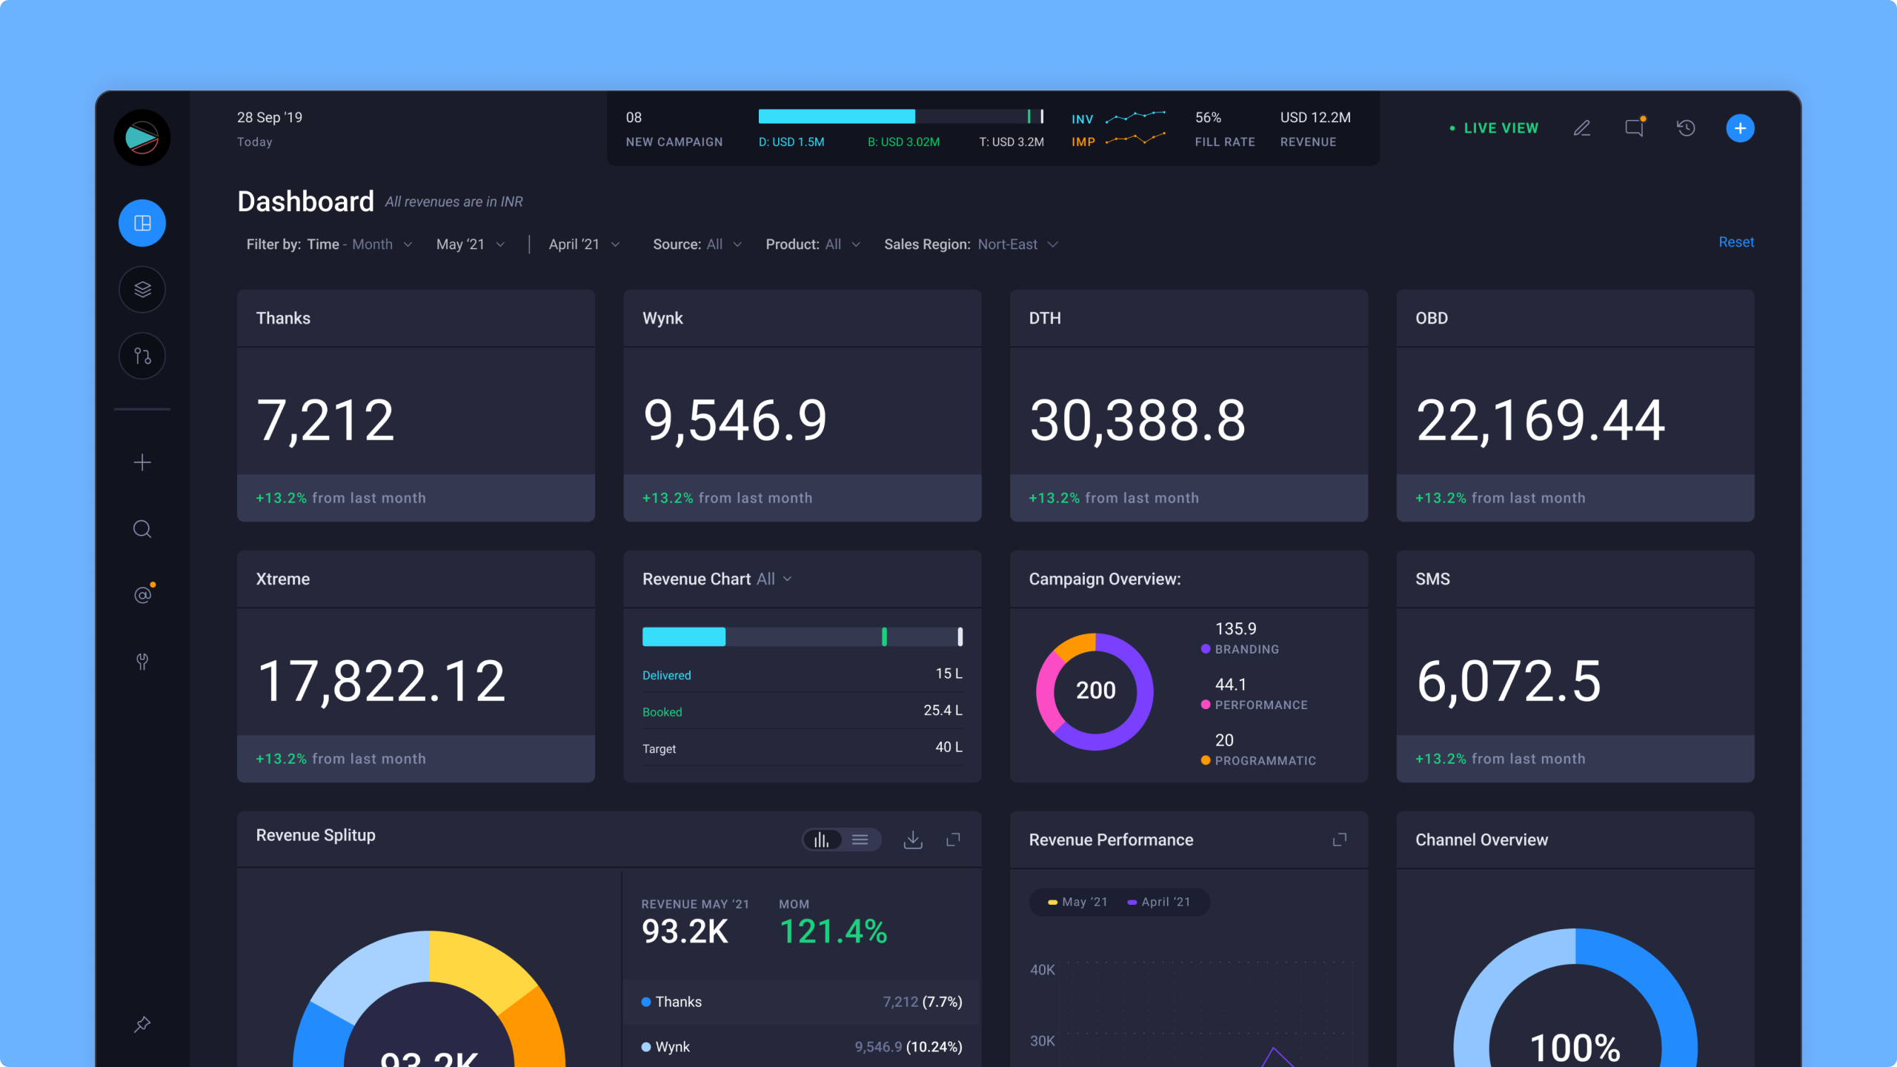Screen dimensions: 1897x1067
Task: Click the SMS revenue card
Action: pyautogui.click(x=1575, y=666)
